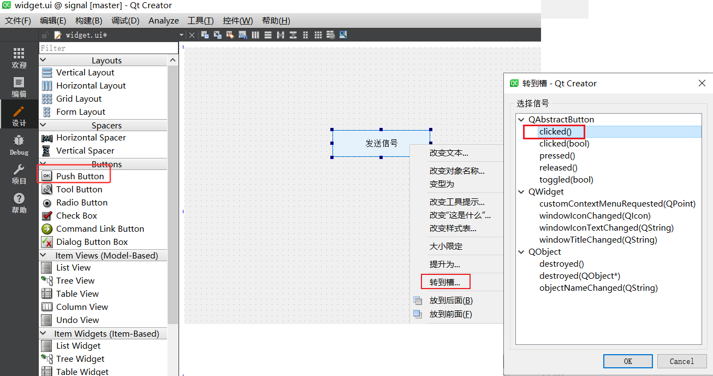713x376 pixels.
Task: Collapse the QObject signal group
Action: pos(521,251)
